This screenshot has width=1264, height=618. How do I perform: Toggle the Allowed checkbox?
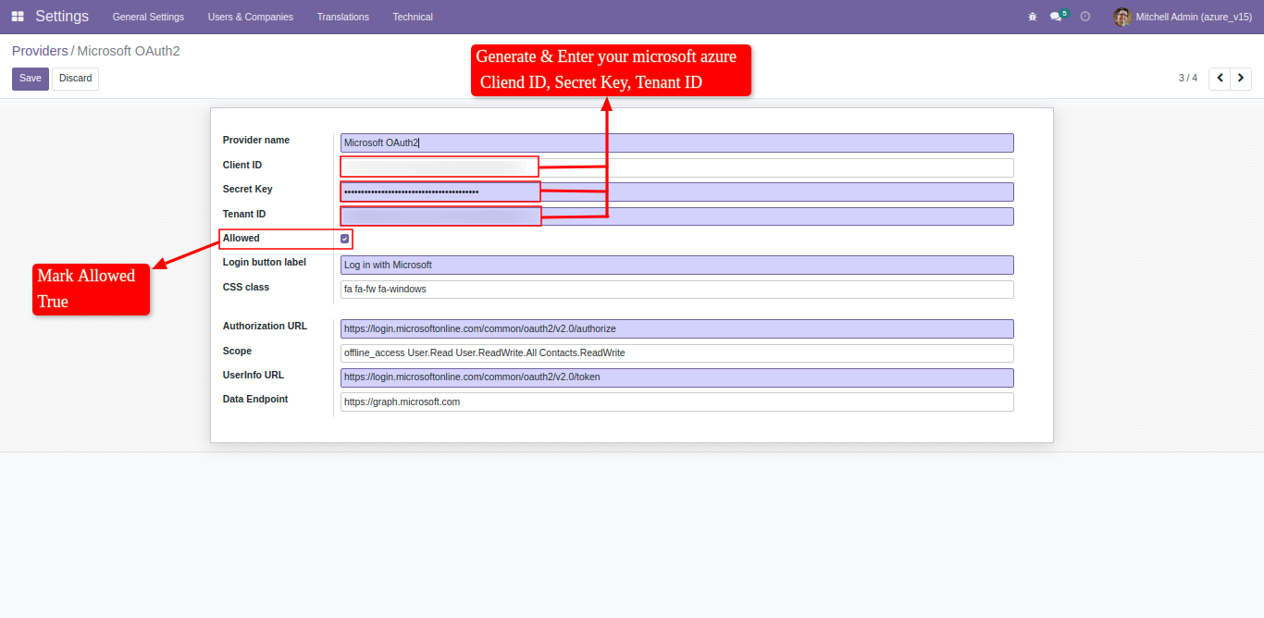coord(345,239)
